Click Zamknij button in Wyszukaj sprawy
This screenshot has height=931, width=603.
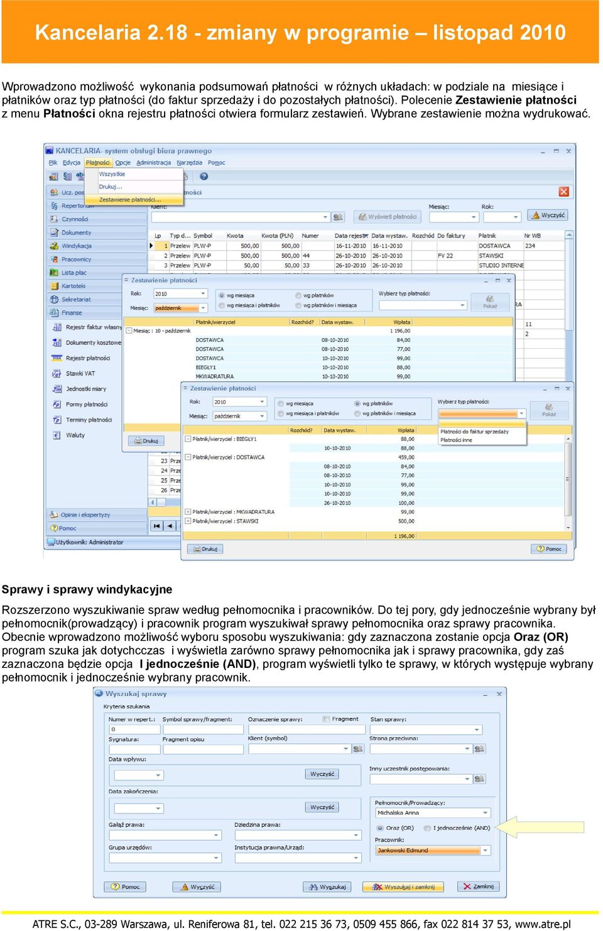478,887
